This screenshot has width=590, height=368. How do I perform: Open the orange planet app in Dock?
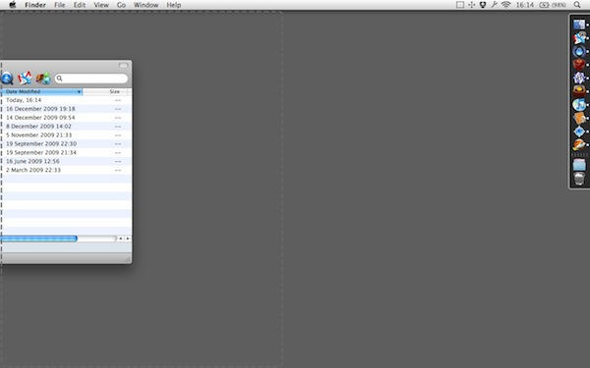579,144
